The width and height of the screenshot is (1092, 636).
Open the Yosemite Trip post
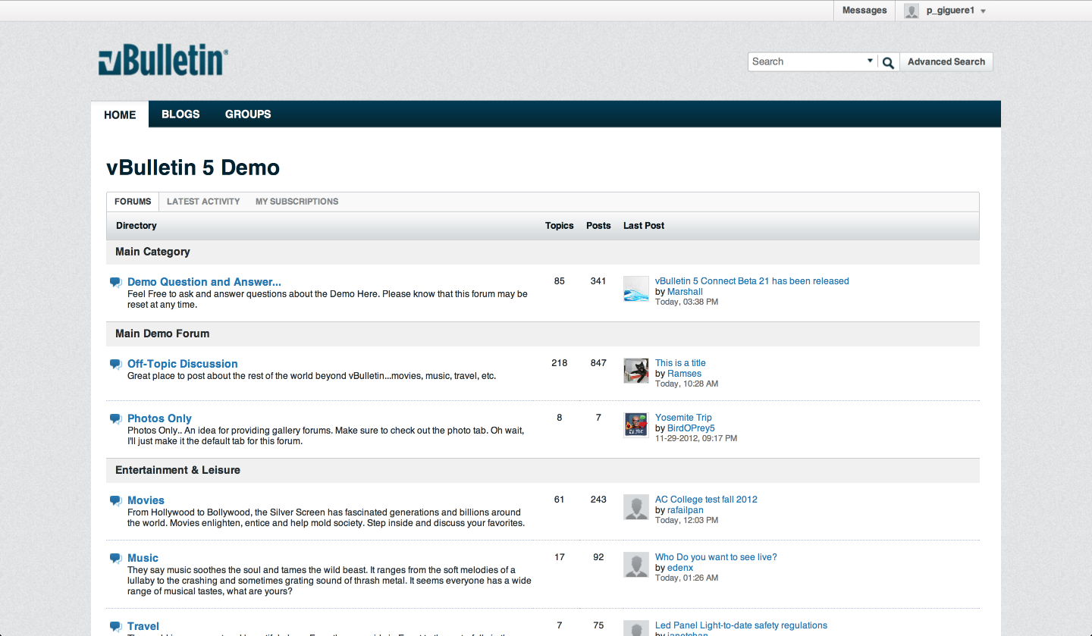pyautogui.click(x=683, y=418)
